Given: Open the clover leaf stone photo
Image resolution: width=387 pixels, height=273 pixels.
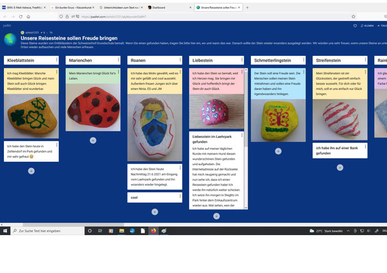Looking at the screenshot, I should point(31,116).
